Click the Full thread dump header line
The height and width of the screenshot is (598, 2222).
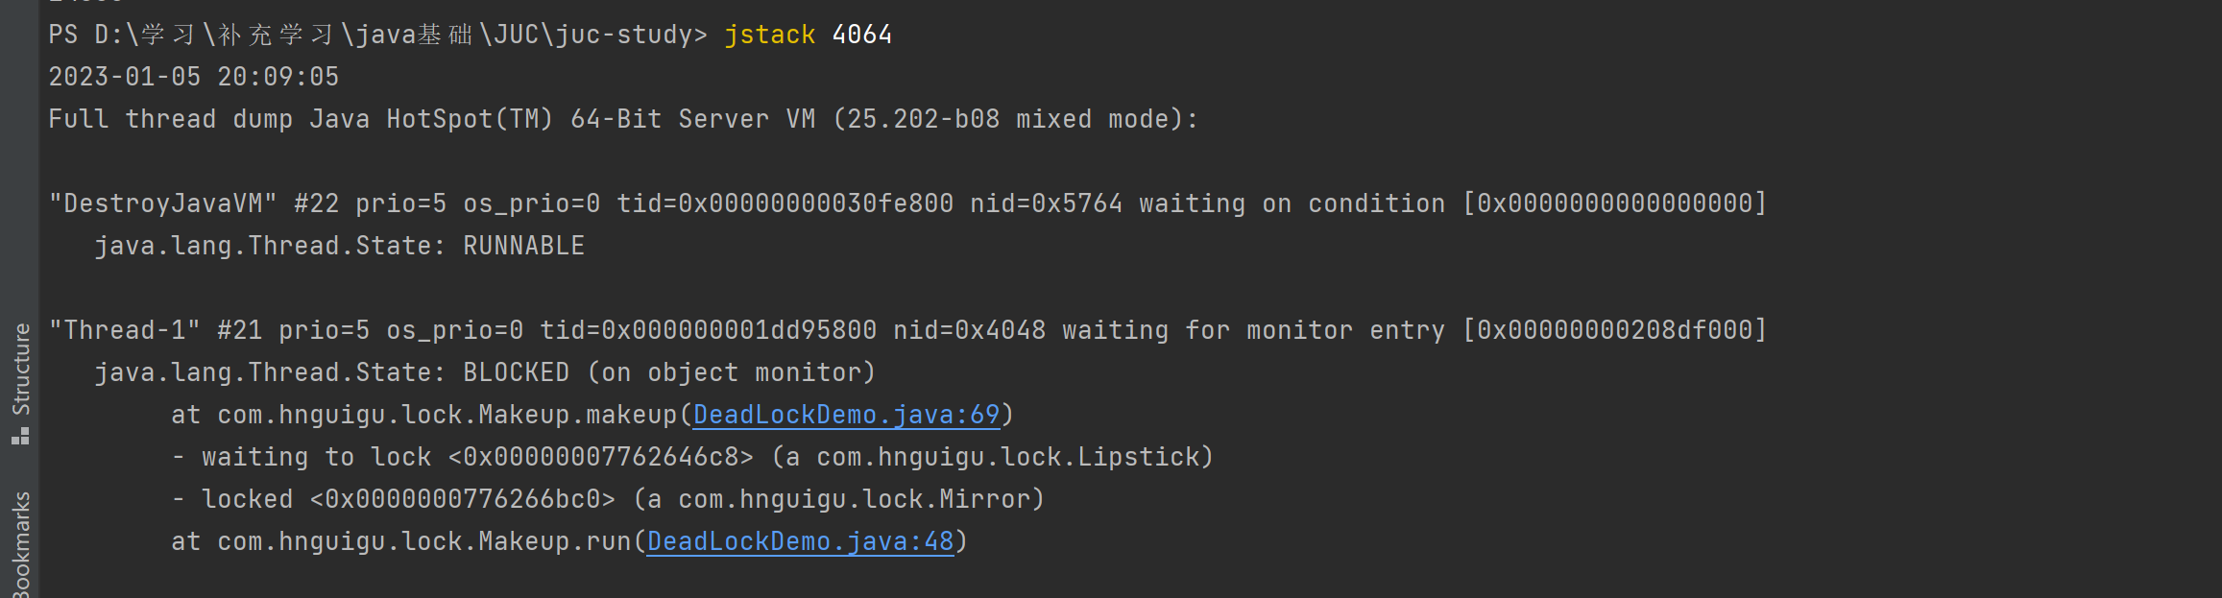point(624,119)
